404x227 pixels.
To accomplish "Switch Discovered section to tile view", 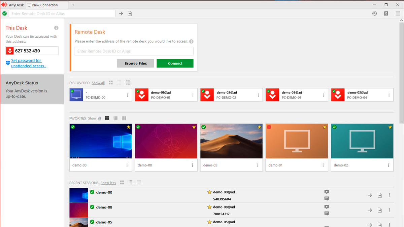I will click(x=111, y=83).
